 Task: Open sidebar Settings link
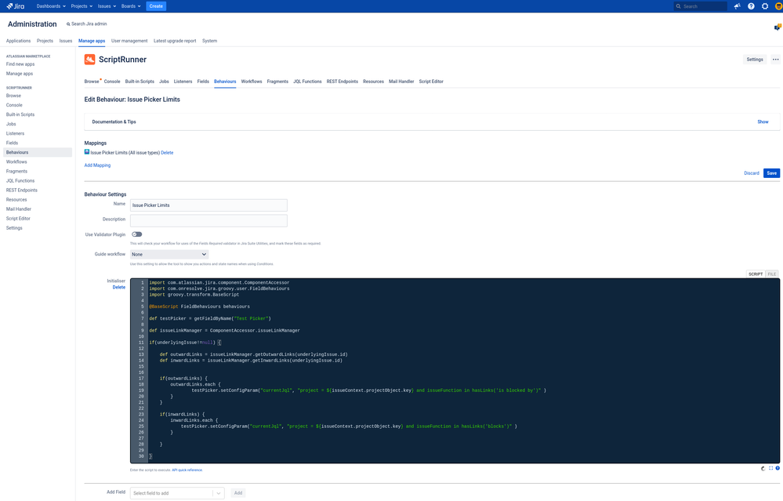point(14,228)
